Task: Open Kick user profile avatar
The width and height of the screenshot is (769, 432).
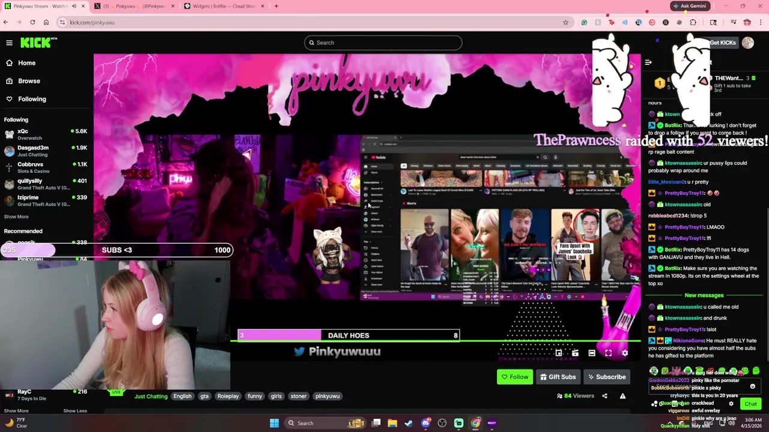Action: (748, 43)
